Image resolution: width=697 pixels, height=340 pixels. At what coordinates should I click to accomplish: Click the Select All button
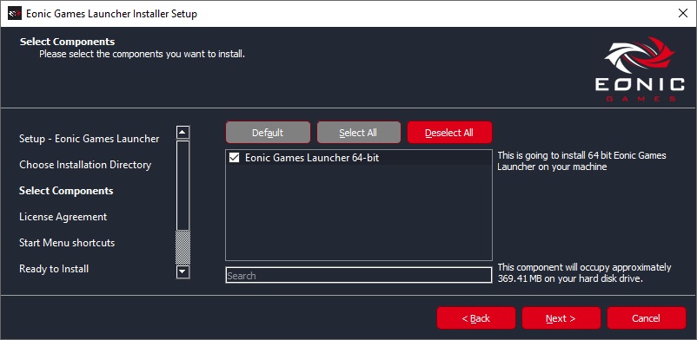coord(358,133)
